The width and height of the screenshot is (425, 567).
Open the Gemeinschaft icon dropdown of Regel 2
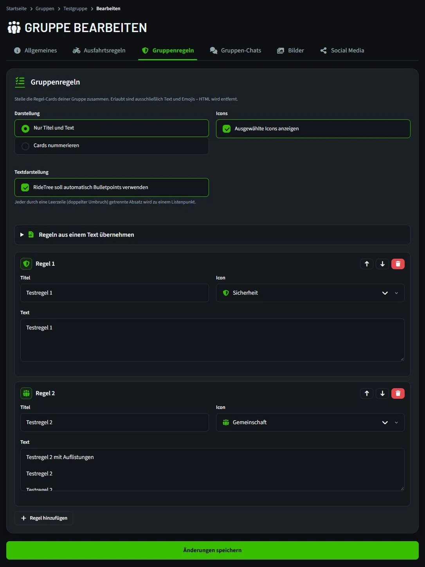[x=310, y=422]
